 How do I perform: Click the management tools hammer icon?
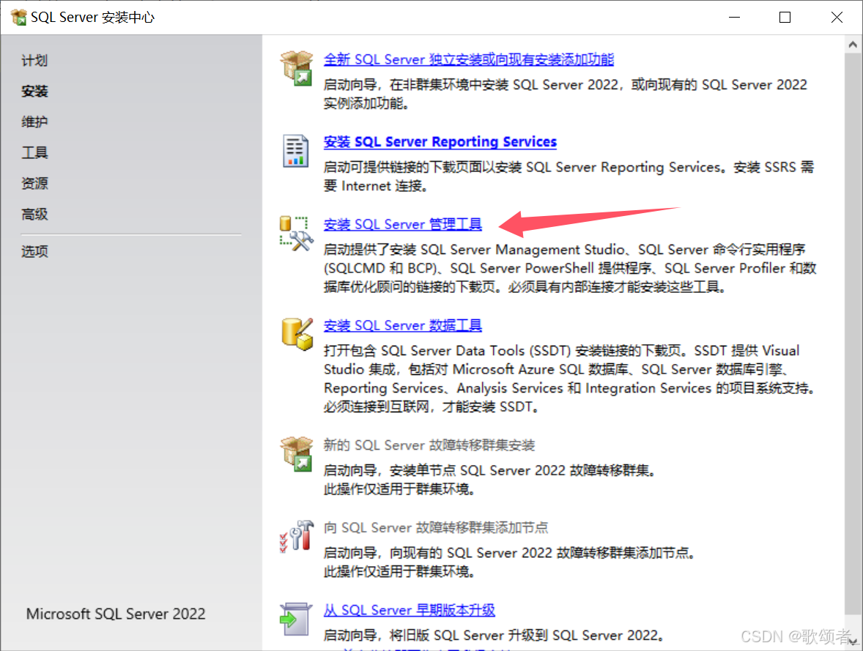296,234
